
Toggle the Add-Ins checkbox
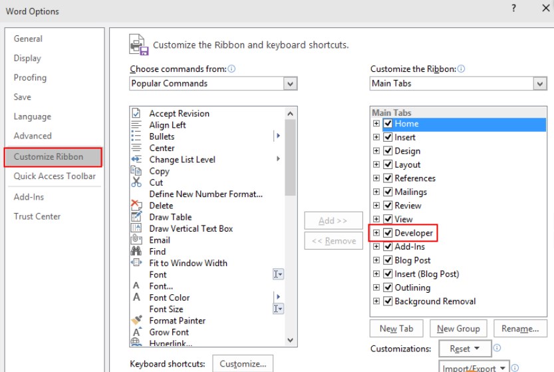[x=388, y=247]
